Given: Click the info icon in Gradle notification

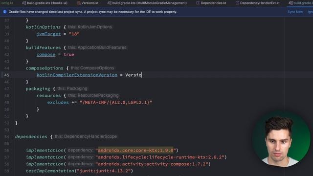Looking at the screenshot, I should coord(5,12).
